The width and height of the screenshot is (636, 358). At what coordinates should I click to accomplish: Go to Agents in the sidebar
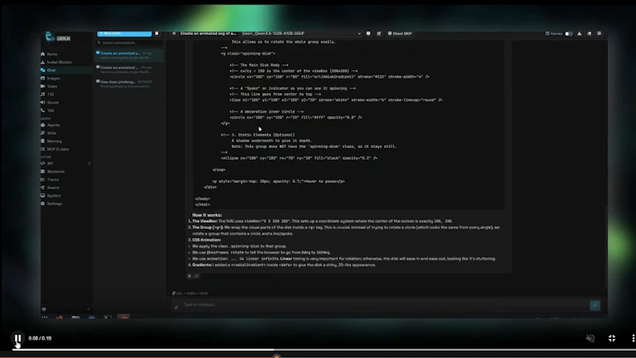pos(53,125)
